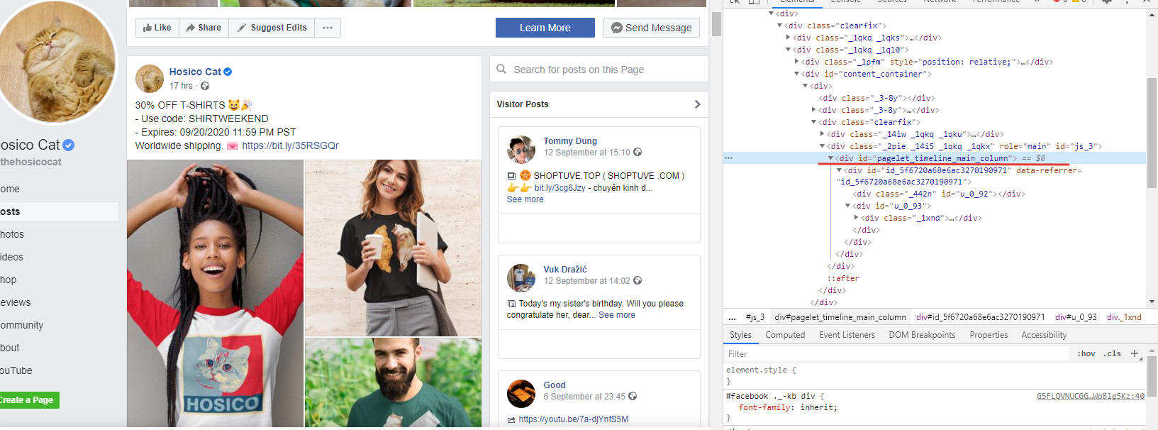Open the DOM Breakpoints tab
This screenshot has height=430, width=1158.
coord(922,335)
